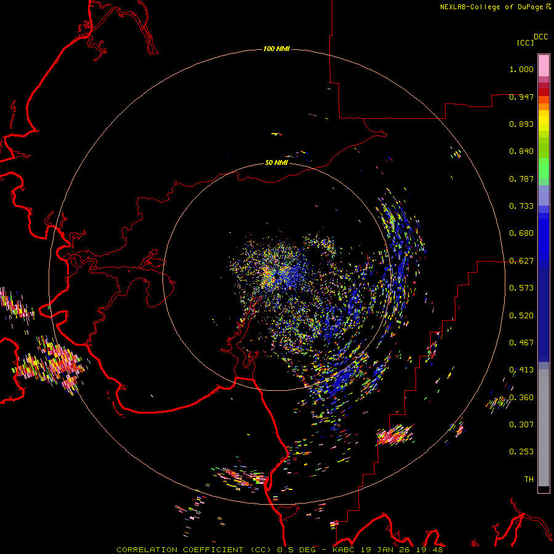Select the bright red band on color scale
This screenshot has height=554, width=554.
[x=544, y=92]
